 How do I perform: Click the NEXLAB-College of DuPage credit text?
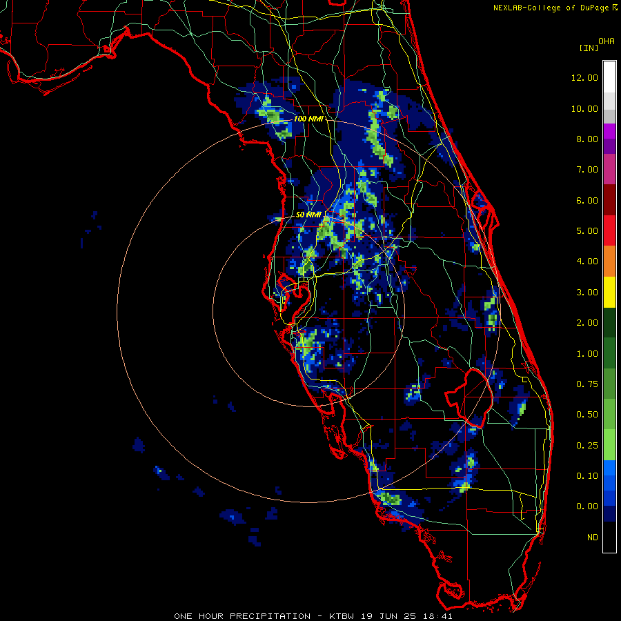(552, 8)
